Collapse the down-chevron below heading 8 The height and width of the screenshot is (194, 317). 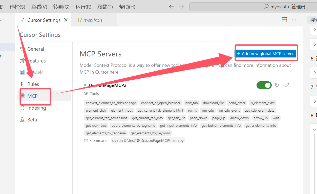314,130
